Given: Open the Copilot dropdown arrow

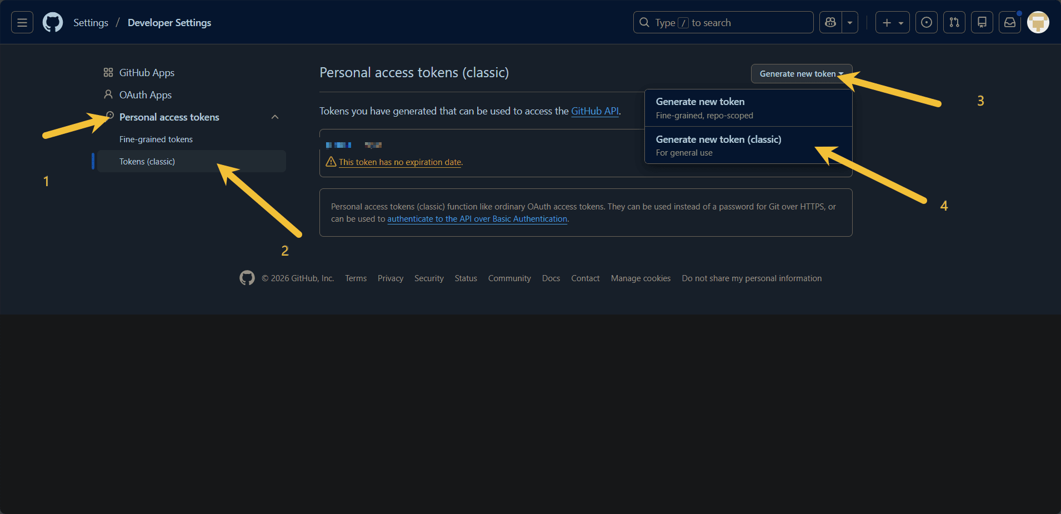Looking at the screenshot, I should [x=850, y=22].
